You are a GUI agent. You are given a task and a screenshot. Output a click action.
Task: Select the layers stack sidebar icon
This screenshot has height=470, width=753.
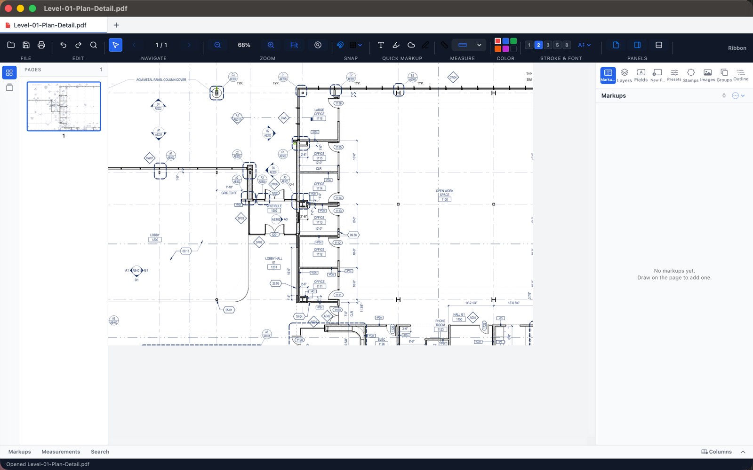point(9,87)
